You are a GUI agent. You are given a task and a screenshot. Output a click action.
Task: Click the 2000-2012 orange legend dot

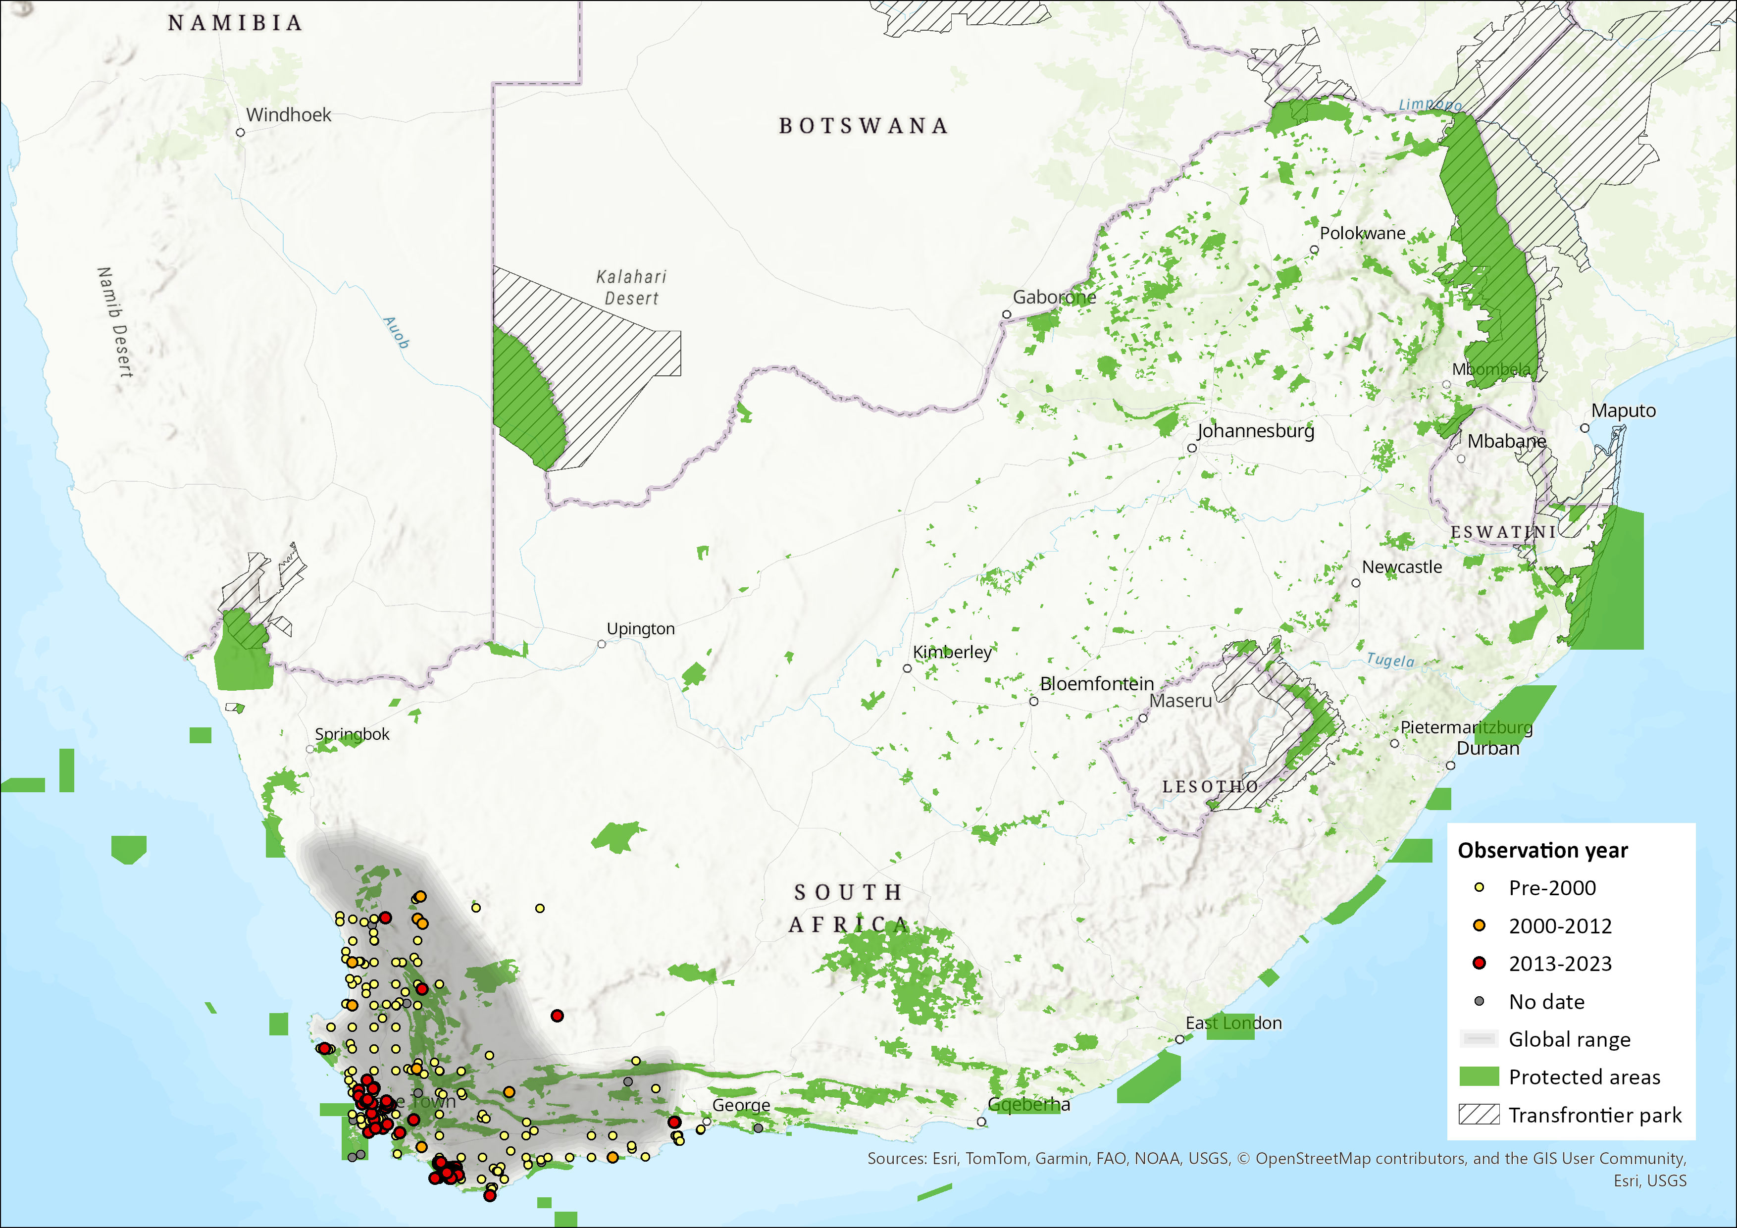pyautogui.click(x=1479, y=925)
